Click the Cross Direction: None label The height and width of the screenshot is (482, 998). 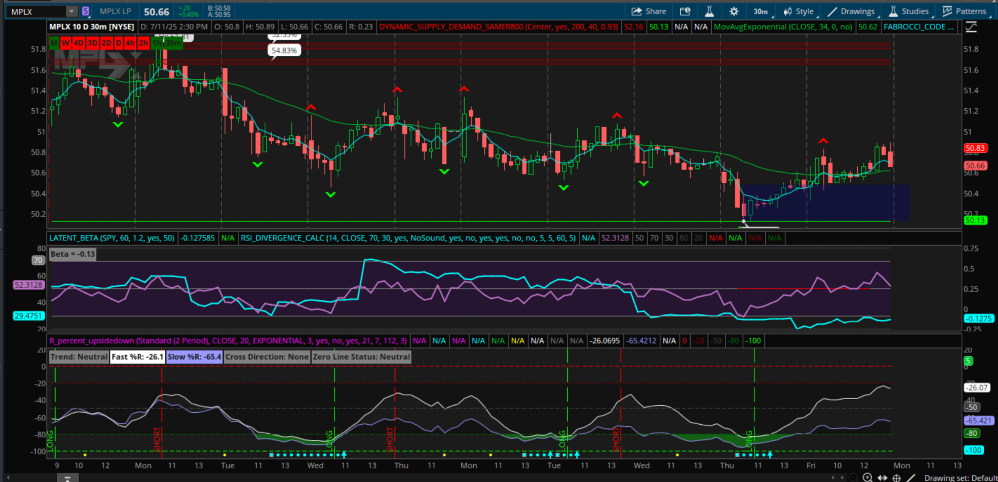(267, 357)
